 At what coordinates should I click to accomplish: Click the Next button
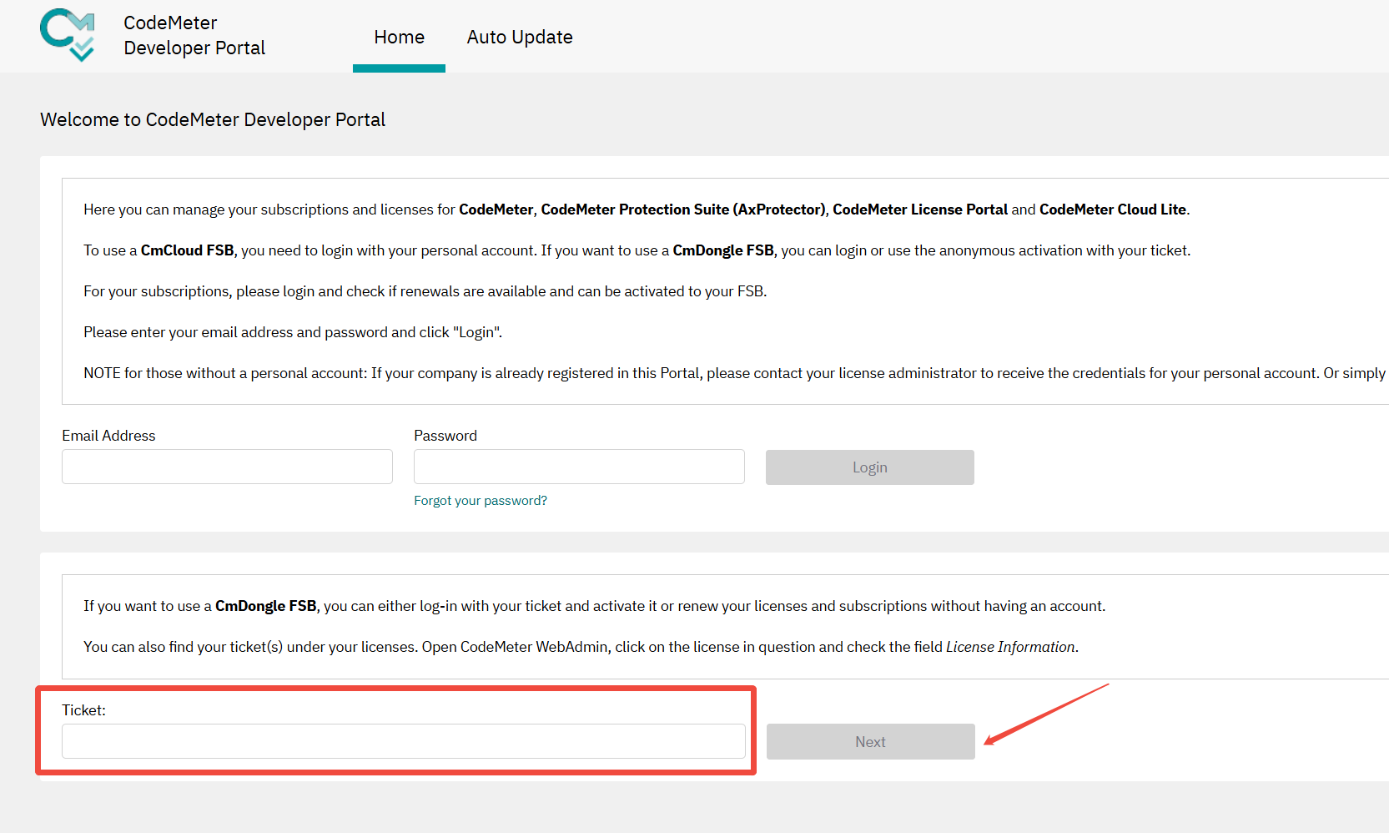tap(870, 742)
